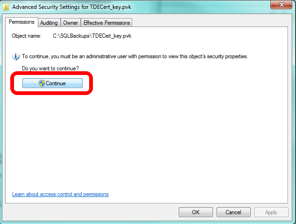The height and width of the screenshot is (224, 296).
Task: Dismiss the dialog using Cancel
Action: [233, 212]
